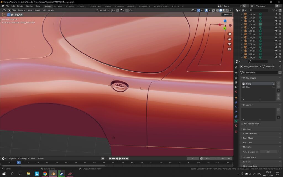283x177 pixels.
Task: Open the Modifiers wrench properties tab
Action: pos(236,102)
